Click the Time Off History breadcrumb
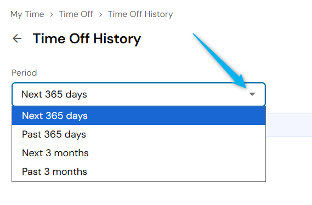 coord(140,14)
